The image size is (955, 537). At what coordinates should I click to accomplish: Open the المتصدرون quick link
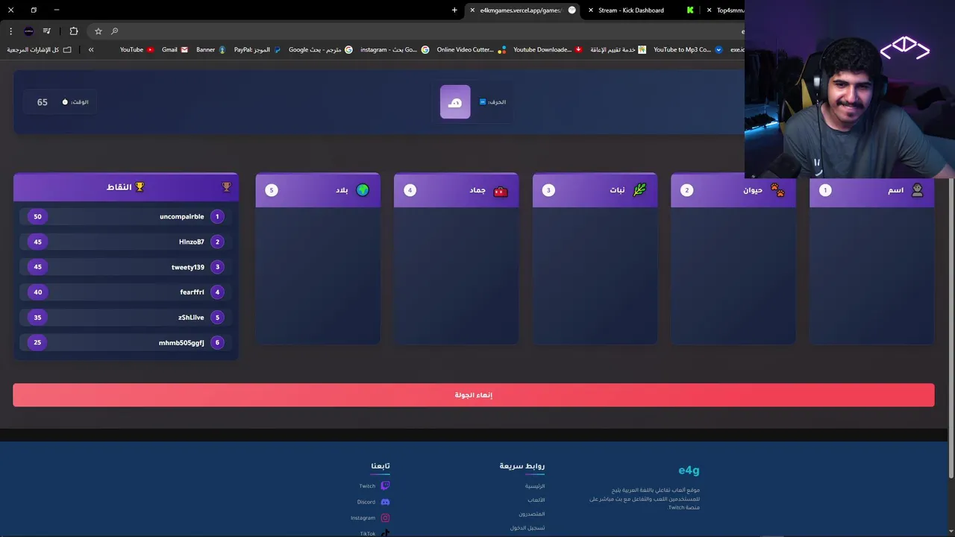click(532, 514)
